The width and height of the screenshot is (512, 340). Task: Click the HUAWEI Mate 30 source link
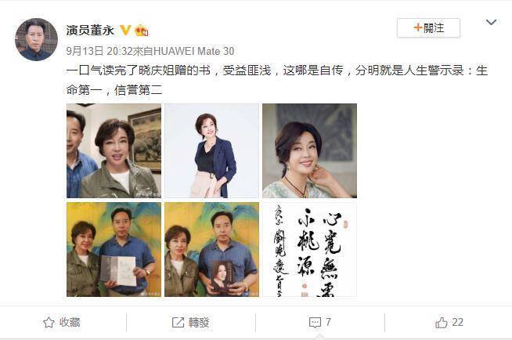point(193,51)
